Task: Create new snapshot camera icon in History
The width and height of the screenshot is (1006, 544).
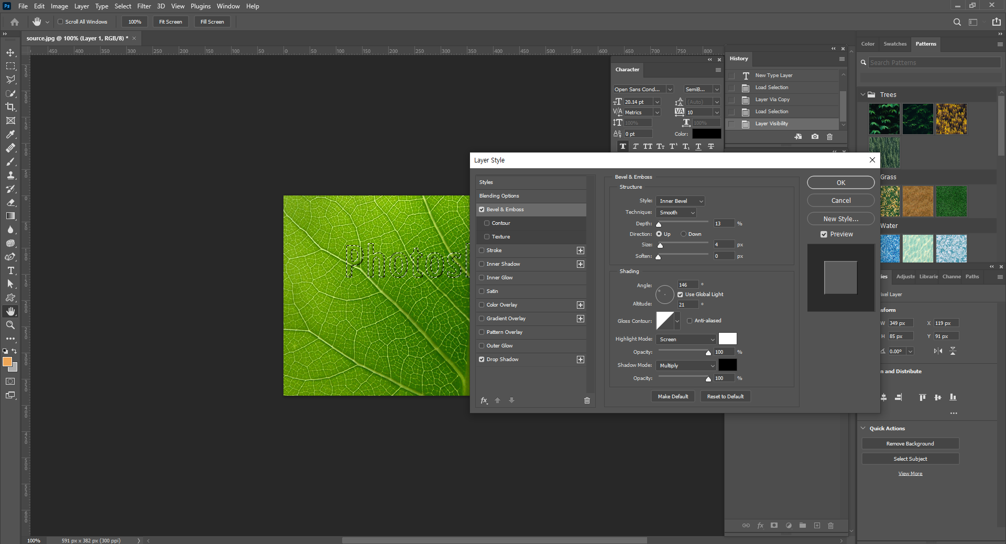Action: (815, 137)
